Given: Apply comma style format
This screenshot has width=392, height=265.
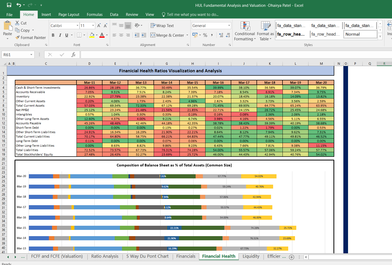Looking at the screenshot, I should pyautogui.click(x=212, y=35).
